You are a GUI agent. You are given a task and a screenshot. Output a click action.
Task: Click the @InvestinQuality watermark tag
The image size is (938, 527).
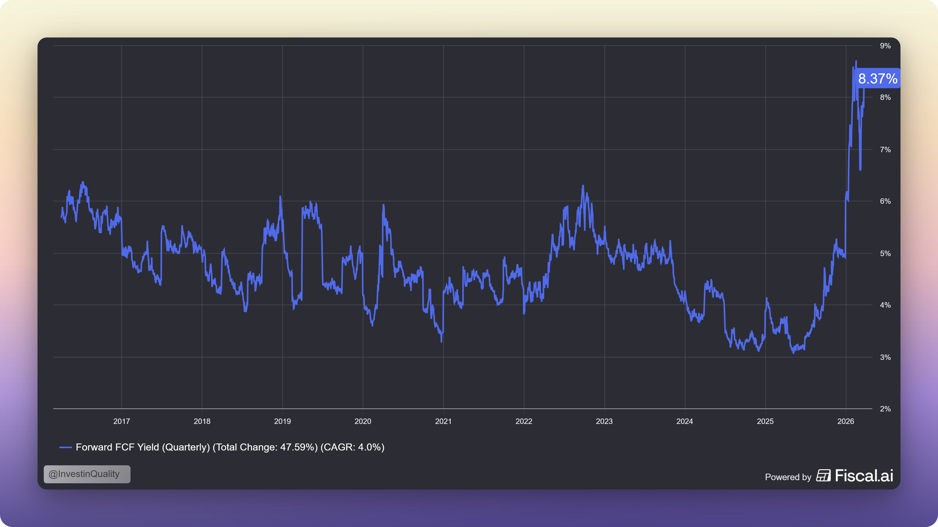(x=87, y=474)
